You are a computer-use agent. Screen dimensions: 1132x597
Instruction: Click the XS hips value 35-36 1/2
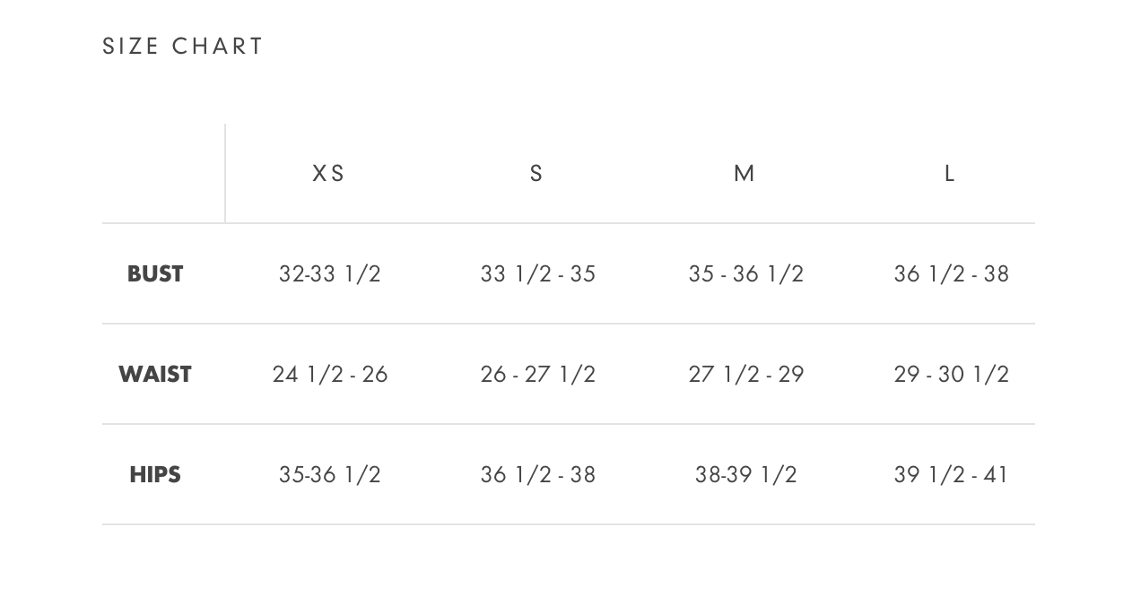(x=330, y=474)
